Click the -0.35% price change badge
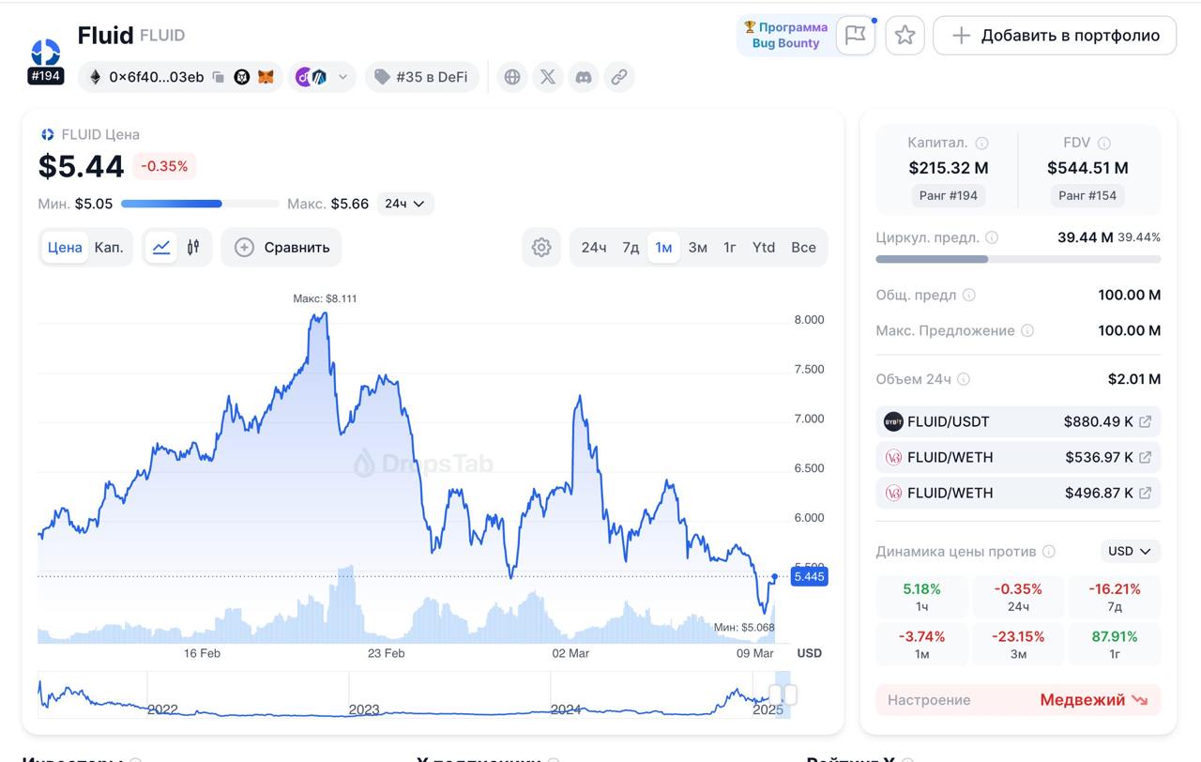This screenshot has width=1201, height=762. (164, 166)
